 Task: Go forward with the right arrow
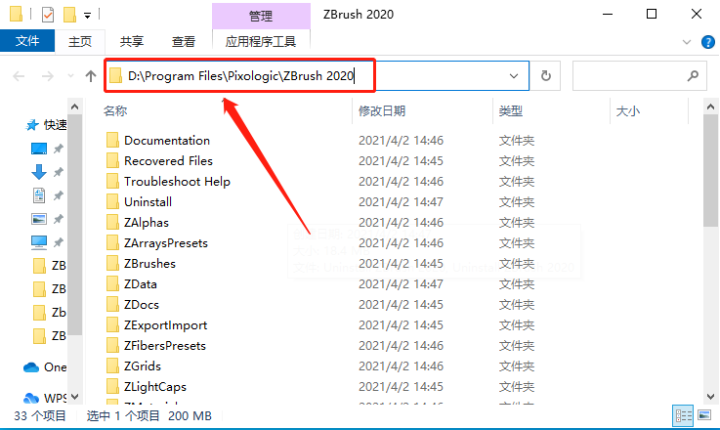(x=47, y=76)
